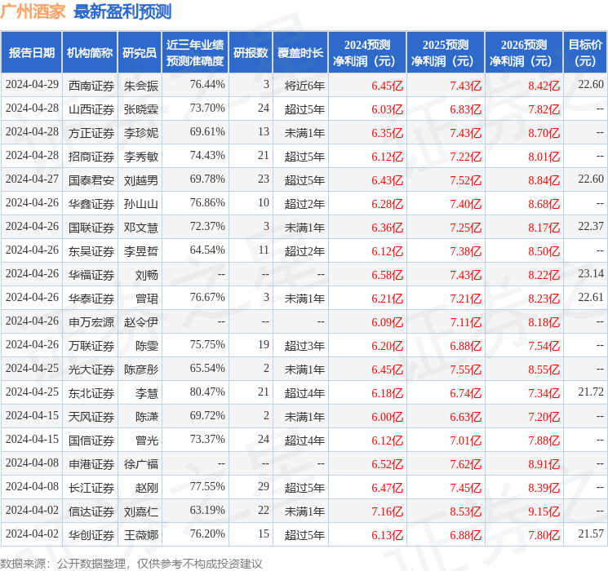Select the 信达证券 institution cell
This screenshot has height=571, width=608.
point(91,511)
